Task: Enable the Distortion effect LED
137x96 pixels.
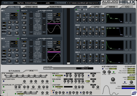Action: pos(3,81)
